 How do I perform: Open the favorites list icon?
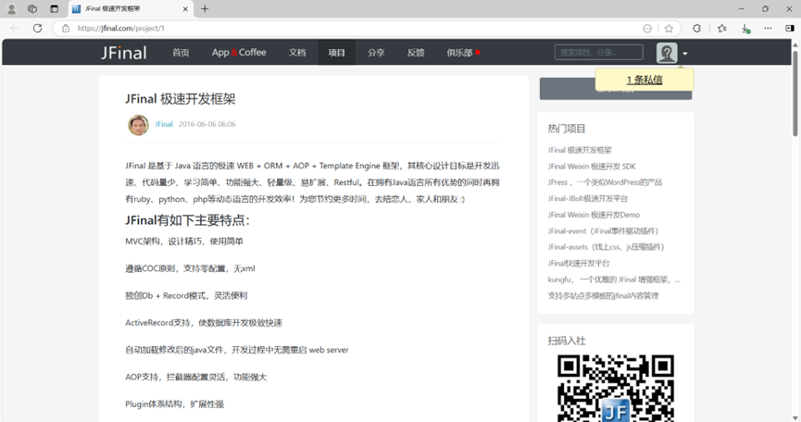(721, 29)
